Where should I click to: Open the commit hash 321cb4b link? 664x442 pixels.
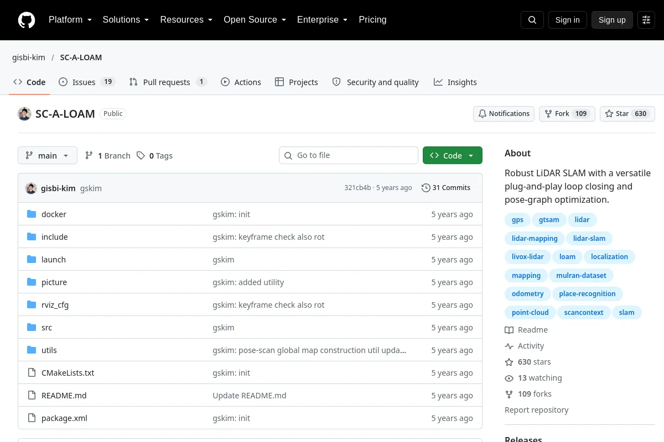tap(357, 188)
